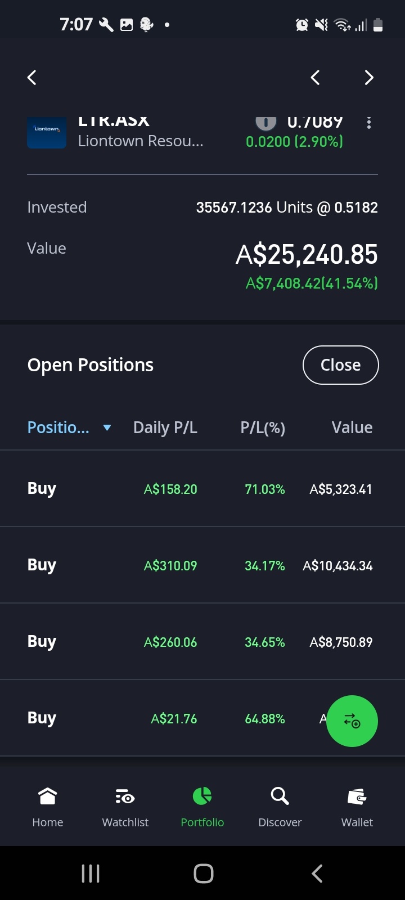405x900 pixels.
Task: Sort by P/L(%) column header
Action: coord(263,428)
